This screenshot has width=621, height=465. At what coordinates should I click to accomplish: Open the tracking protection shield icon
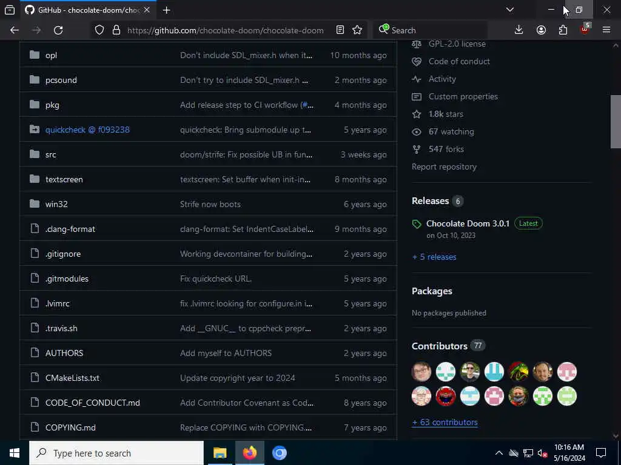[99, 30]
